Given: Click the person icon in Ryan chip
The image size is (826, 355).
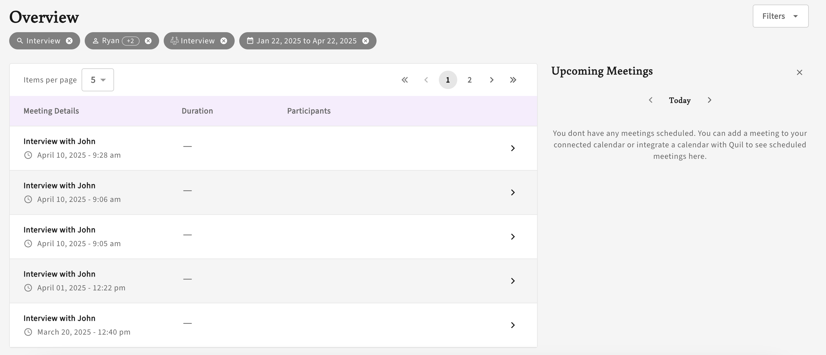Looking at the screenshot, I should (x=96, y=41).
